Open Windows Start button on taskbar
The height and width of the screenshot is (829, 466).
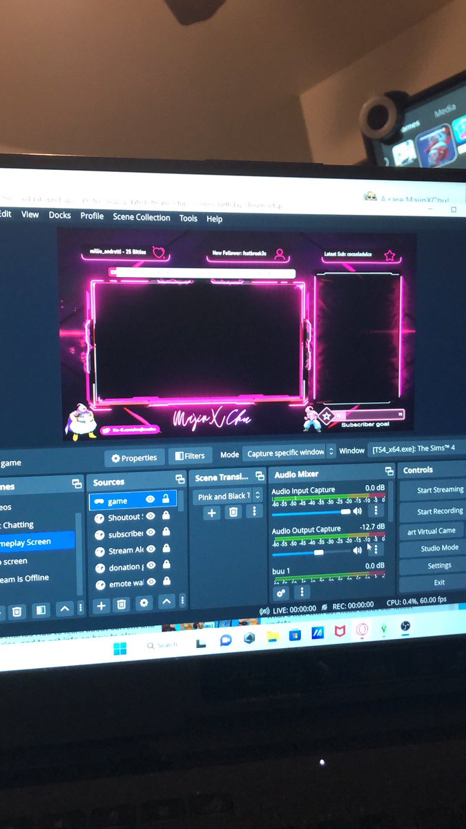coord(119,648)
